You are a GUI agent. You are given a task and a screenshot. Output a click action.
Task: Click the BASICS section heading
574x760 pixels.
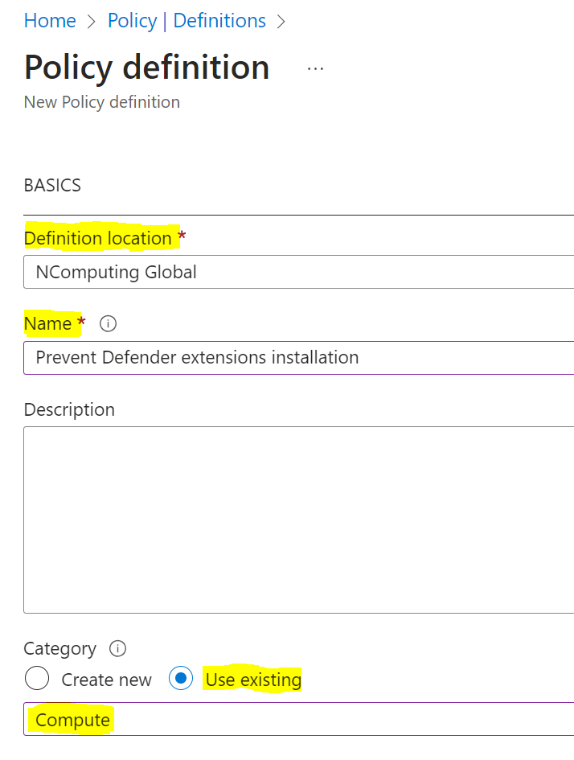pyautogui.click(x=52, y=186)
